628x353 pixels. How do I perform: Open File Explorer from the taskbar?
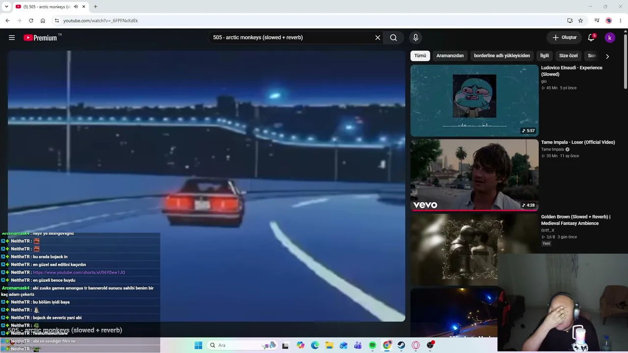point(329,345)
